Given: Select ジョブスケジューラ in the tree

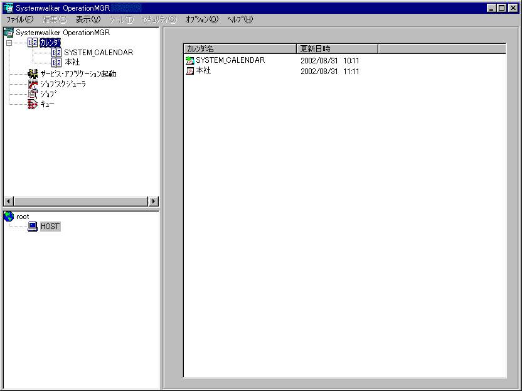Looking at the screenshot, I should coord(63,84).
